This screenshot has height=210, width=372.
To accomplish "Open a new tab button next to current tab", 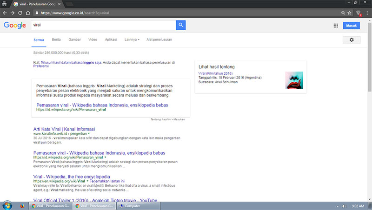I will click(69, 4).
